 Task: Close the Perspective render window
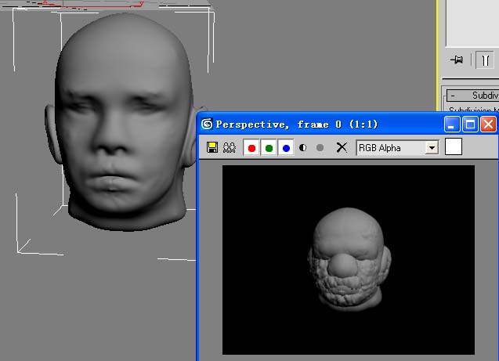point(488,124)
